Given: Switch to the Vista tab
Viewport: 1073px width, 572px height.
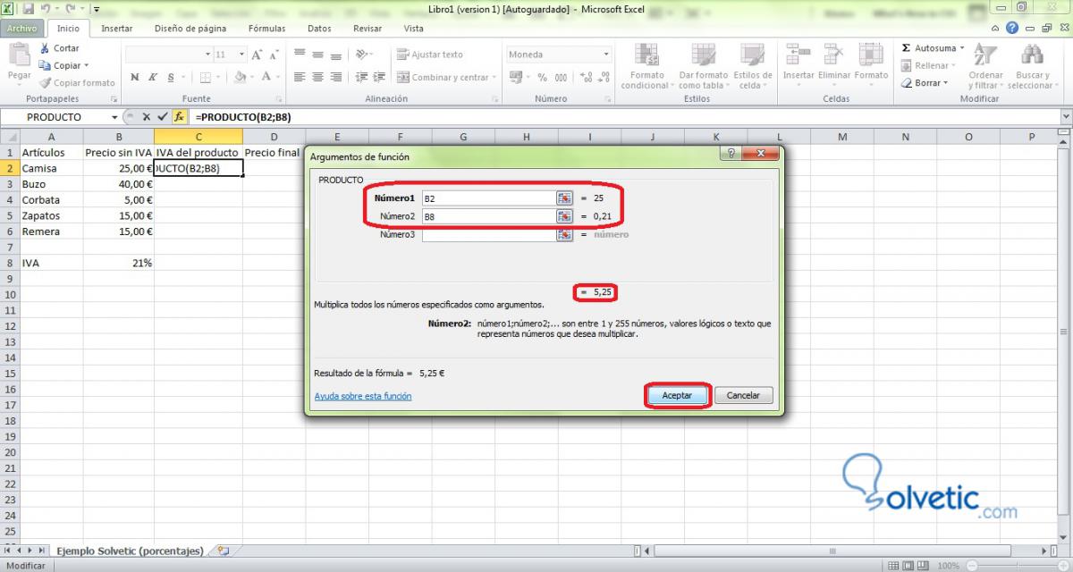Looking at the screenshot, I should click(x=414, y=28).
